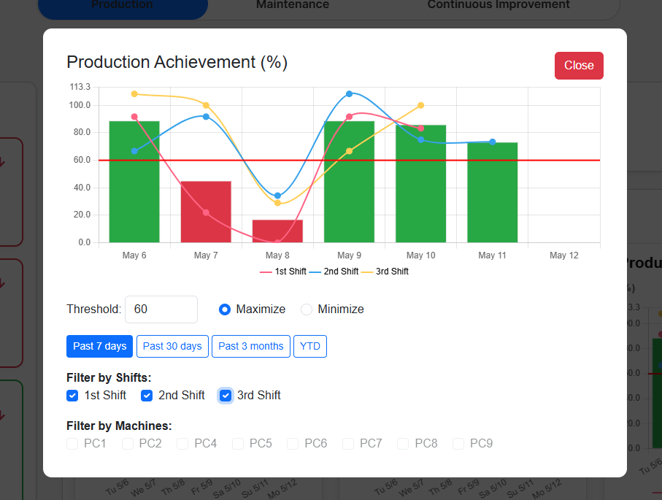The width and height of the screenshot is (662, 500).
Task: Click the green May 6 bar
Action: 134,182
